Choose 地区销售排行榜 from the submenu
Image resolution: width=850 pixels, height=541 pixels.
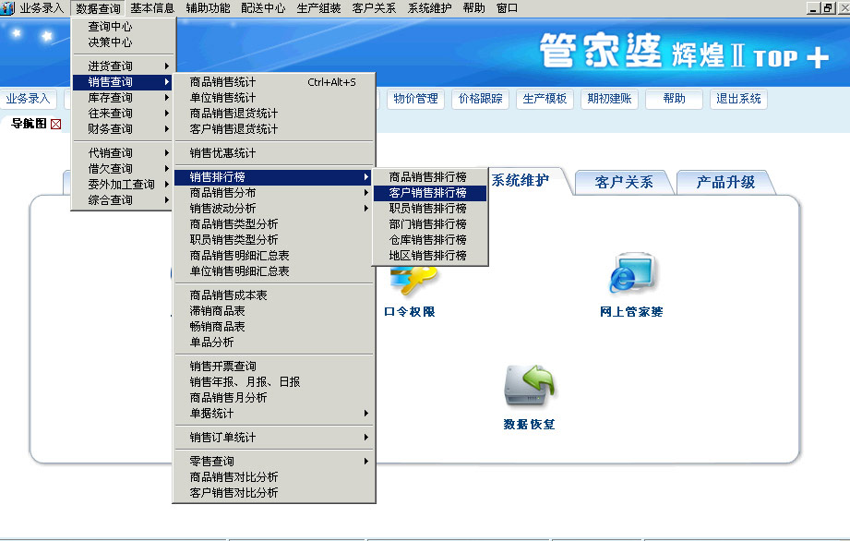pyautogui.click(x=430, y=256)
